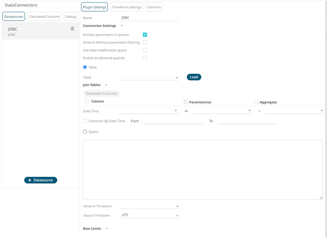Enable on-demand queries checkbox

145,58
